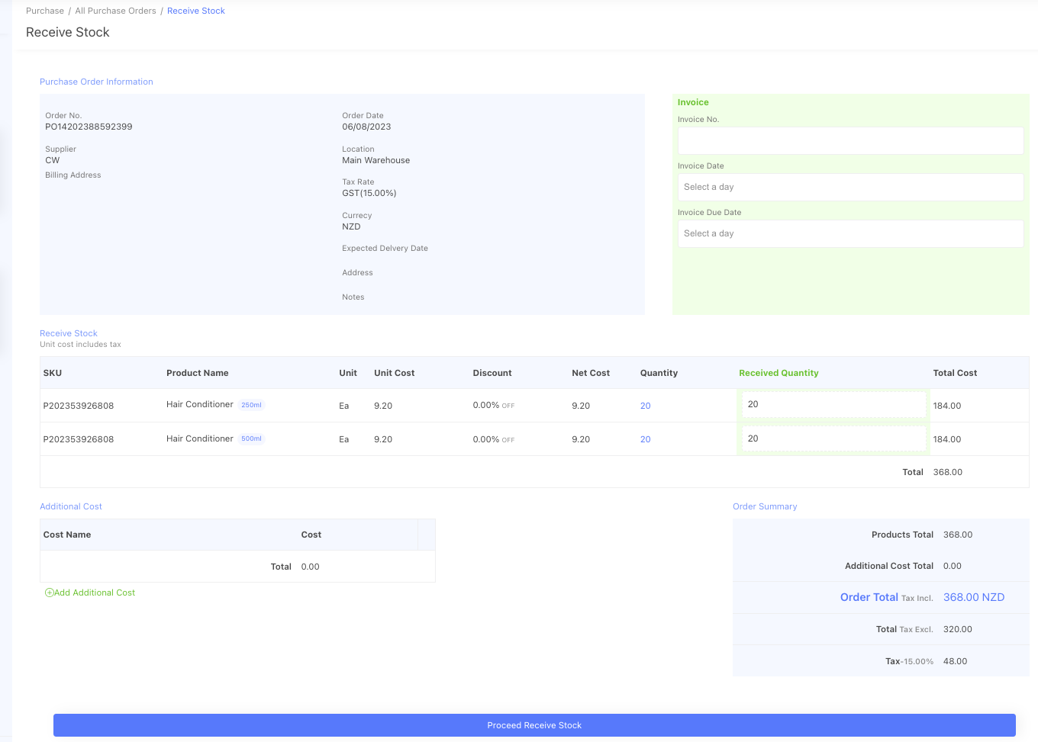Viewport: 1038px width, 742px height.
Task: Click the Order Total amount 368.00 NZD
Action: pyautogui.click(x=973, y=597)
